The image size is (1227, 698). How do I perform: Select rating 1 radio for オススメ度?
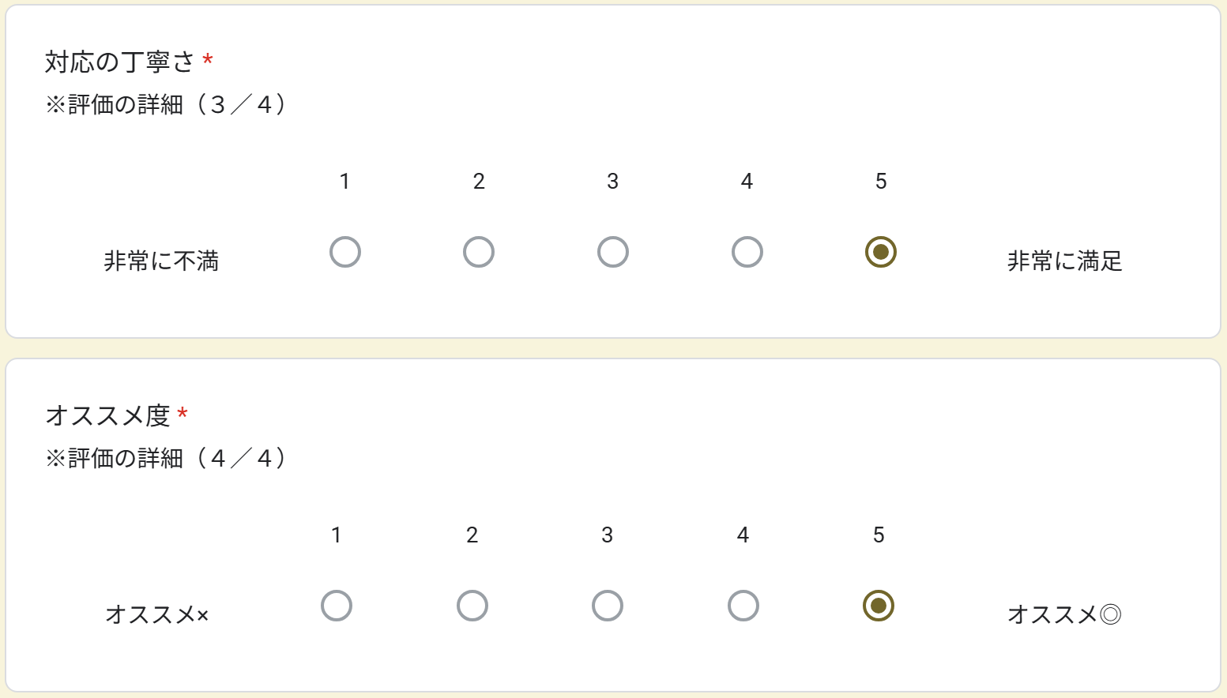[x=337, y=606]
